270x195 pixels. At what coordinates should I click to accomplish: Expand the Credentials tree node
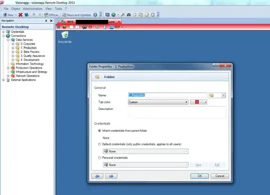(3, 32)
